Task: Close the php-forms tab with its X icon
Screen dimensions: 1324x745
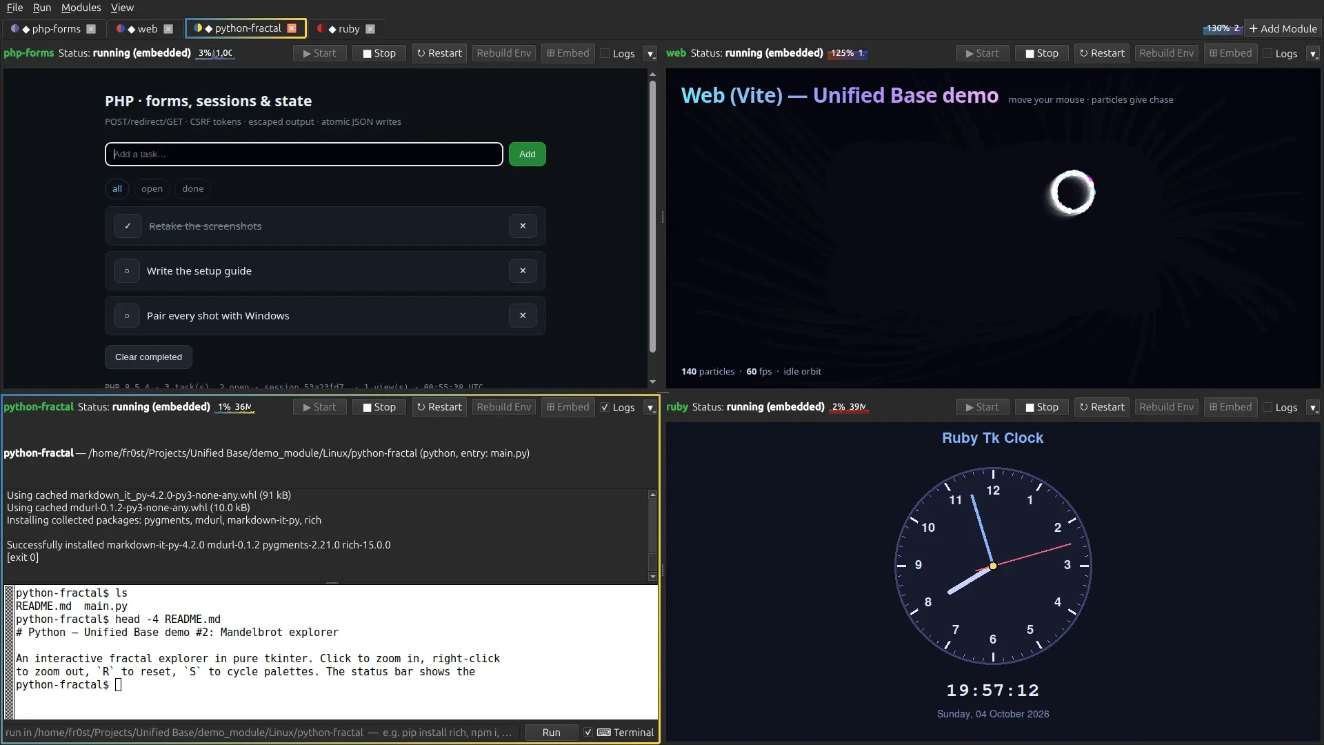Action: 91,29
